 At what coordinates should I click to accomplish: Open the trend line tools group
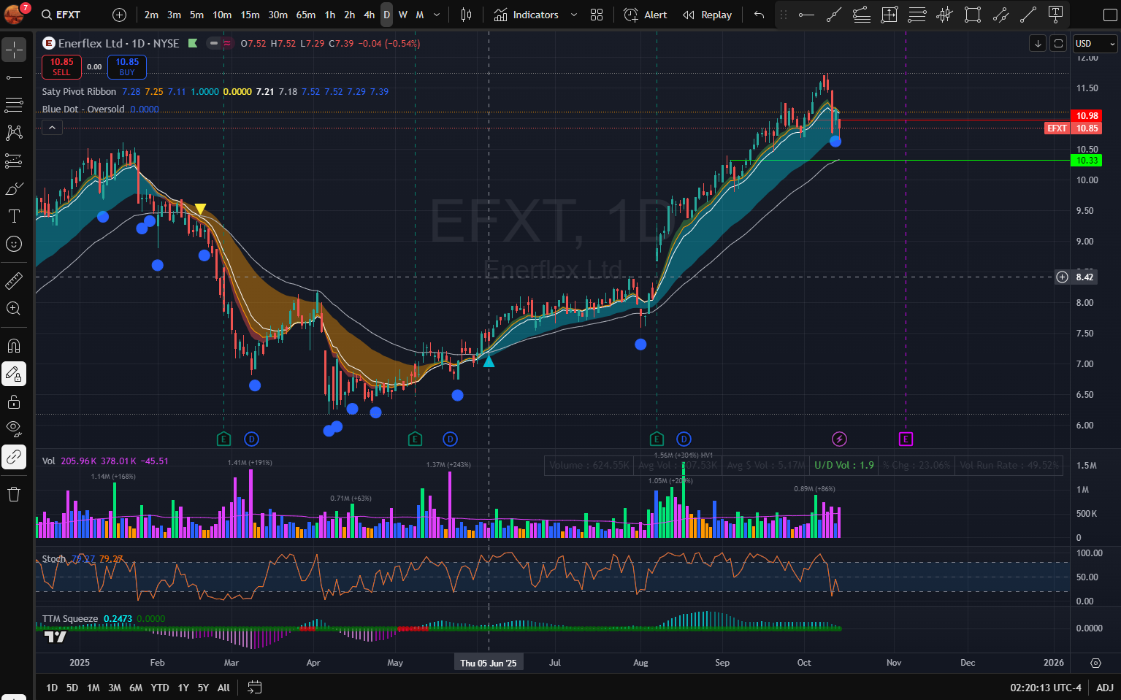(14, 77)
